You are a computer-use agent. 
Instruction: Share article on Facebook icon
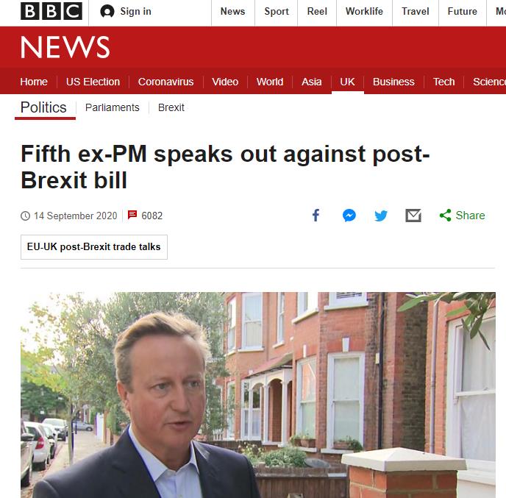click(x=316, y=216)
